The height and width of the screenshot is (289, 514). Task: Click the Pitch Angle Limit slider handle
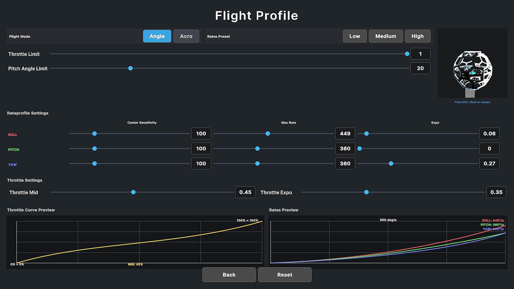[130, 68]
